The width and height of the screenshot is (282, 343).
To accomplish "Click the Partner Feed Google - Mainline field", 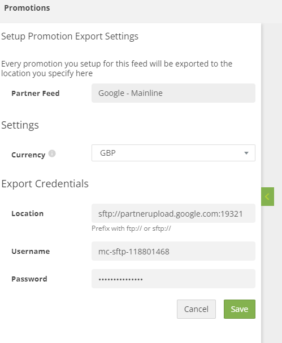I will [173, 93].
